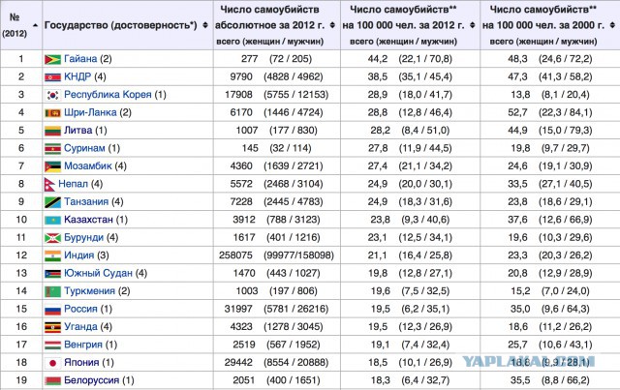Go to the Россия link
This screenshot has height=390, width=620.
[x=80, y=309]
